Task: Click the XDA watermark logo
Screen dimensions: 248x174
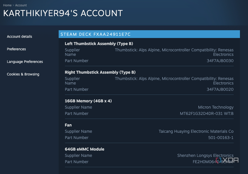Action: point(227,160)
